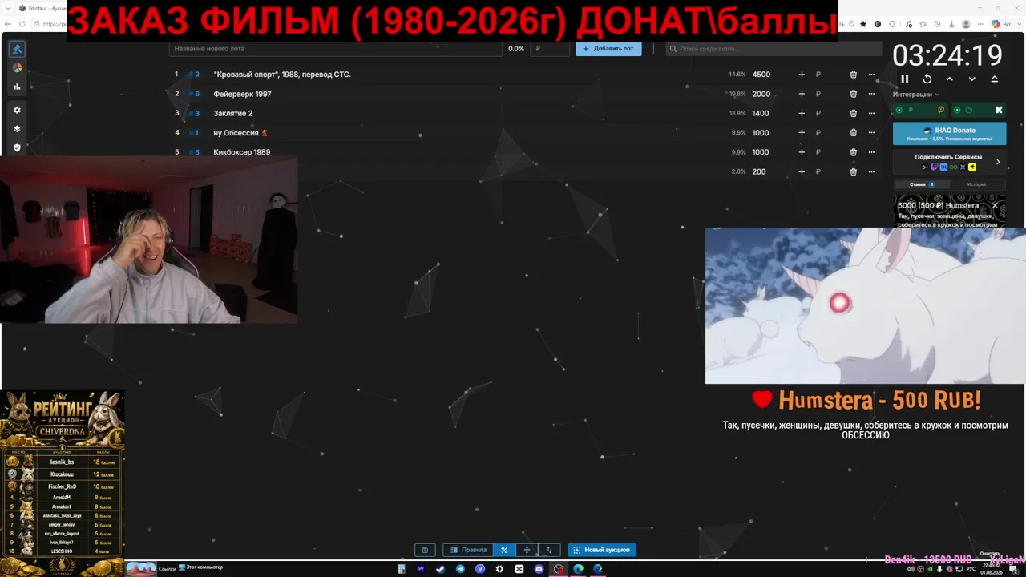Delete the ну Обсессия lot
1026x577 pixels.
click(x=854, y=132)
